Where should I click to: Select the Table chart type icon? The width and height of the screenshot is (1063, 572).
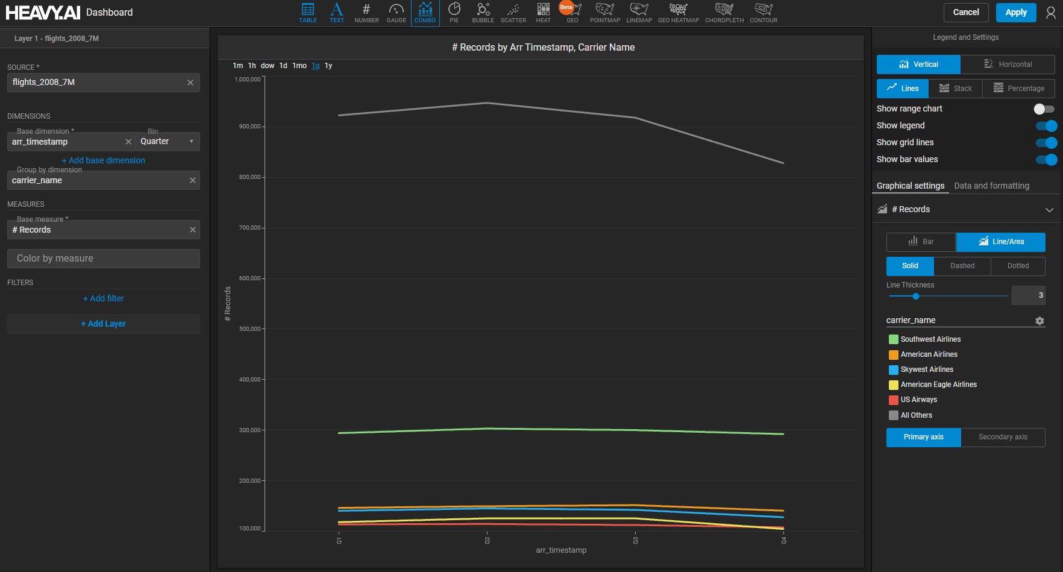tap(308, 13)
